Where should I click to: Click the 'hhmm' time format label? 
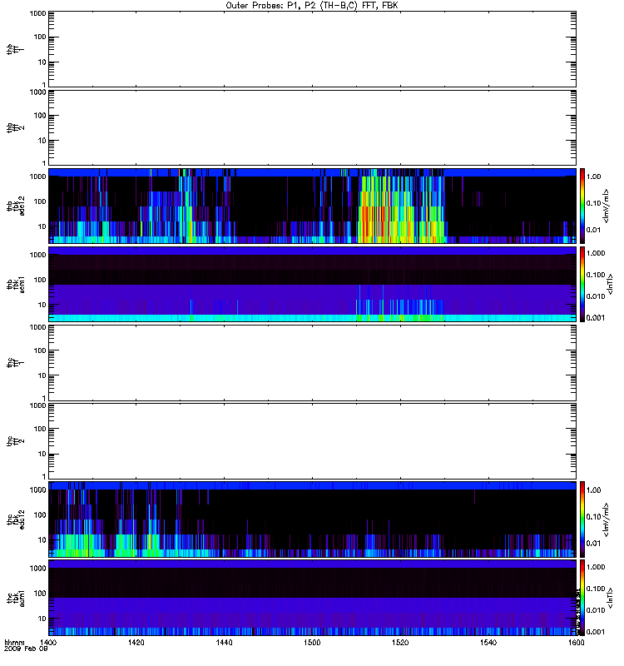[14, 643]
